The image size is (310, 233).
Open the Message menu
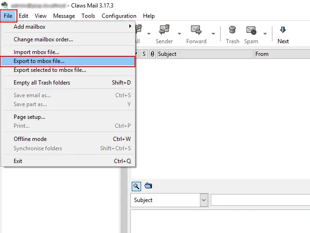(64, 16)
